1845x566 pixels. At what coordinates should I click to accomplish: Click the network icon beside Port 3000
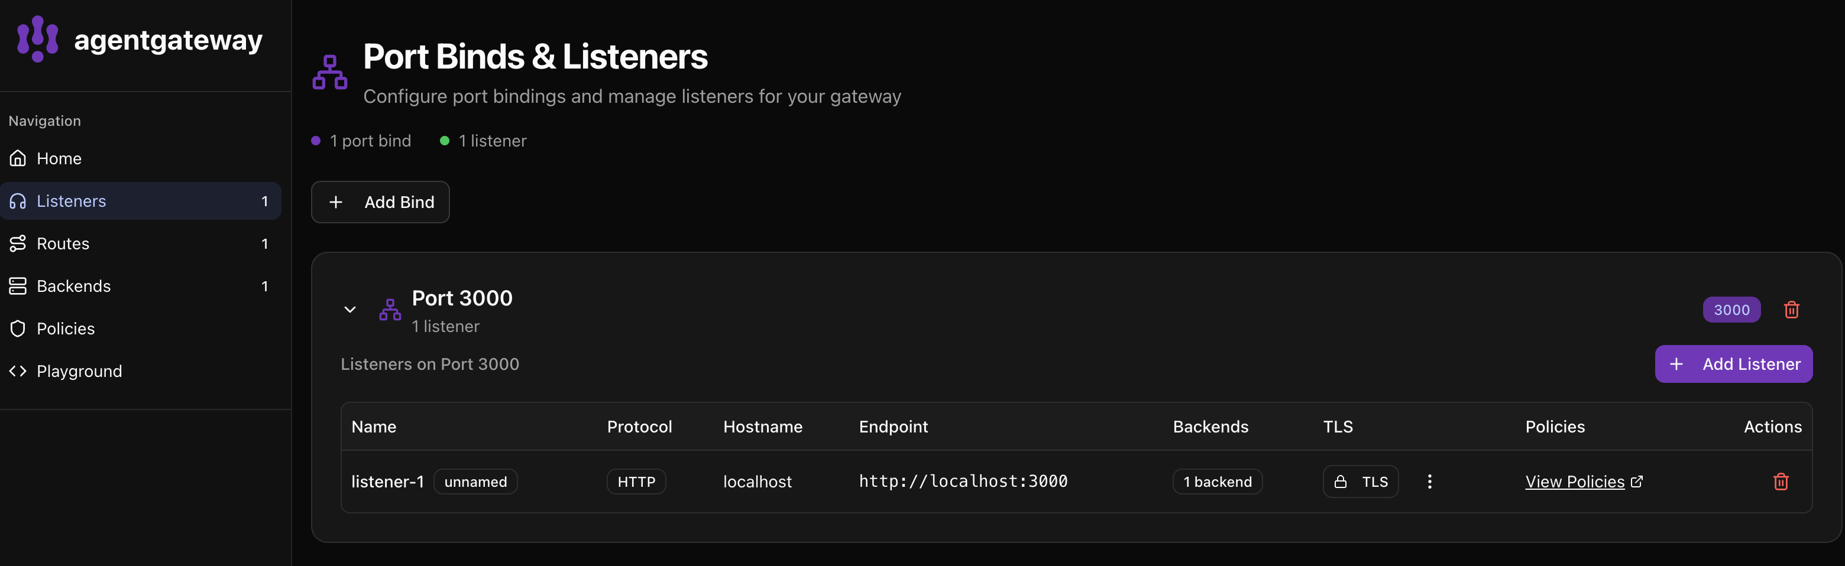click(x=390, y=310)
